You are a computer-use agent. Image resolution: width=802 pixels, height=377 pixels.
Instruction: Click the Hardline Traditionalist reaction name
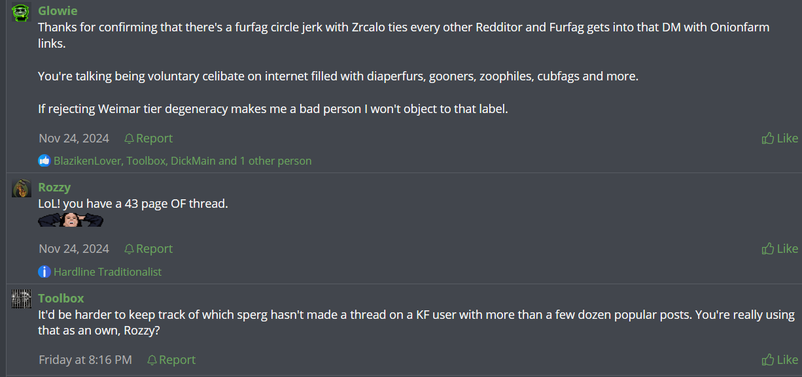tap(107, 272)
